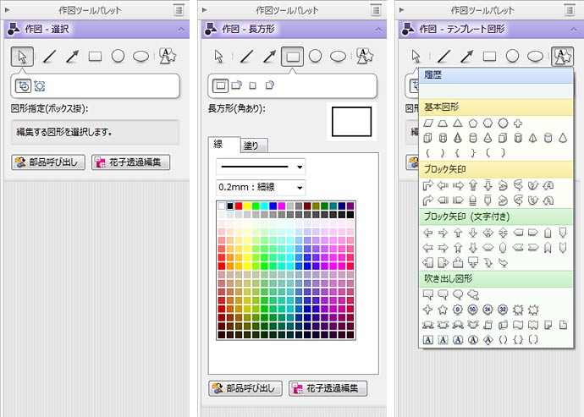Viewport: 584px width, 417px height.
Task: Click the template shapes tool above the open shape list
Action: coord(562,57)
